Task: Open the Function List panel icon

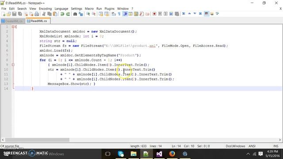Action: pyautogui.click(x=141, y=14)
